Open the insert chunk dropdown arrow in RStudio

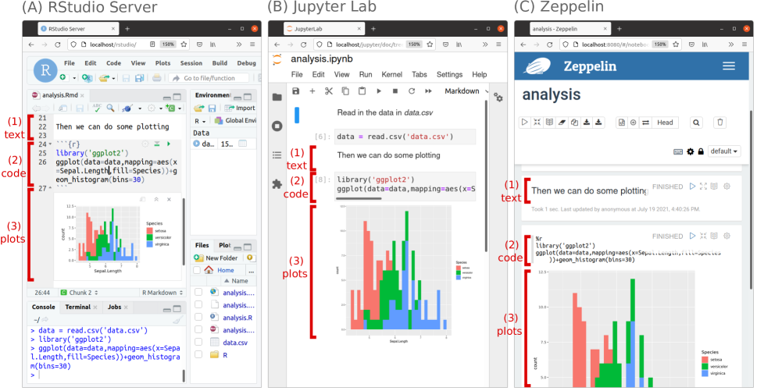[x=179, y=108]
